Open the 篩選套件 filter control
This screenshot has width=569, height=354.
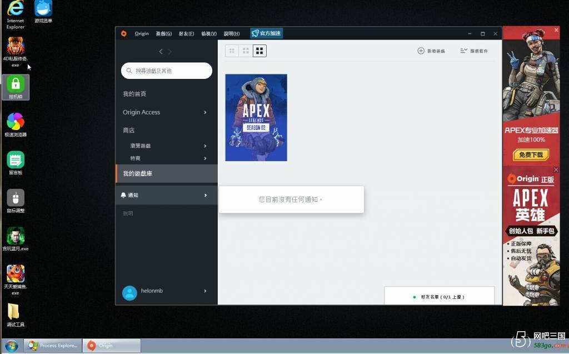click(474, 51)
